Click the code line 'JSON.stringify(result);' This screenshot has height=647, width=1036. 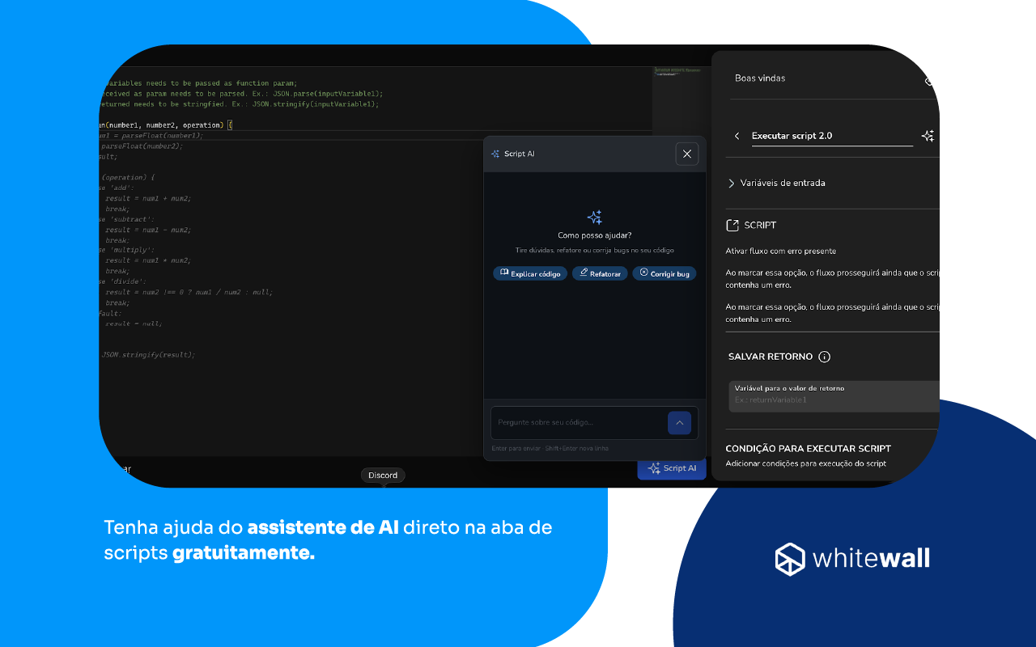pyautogui.click(x=148, y=354)
